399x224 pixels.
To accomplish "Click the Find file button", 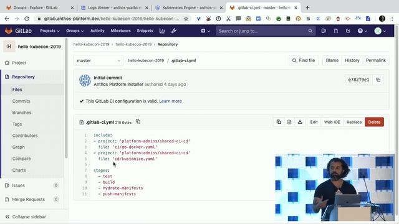I will (304, 60).
